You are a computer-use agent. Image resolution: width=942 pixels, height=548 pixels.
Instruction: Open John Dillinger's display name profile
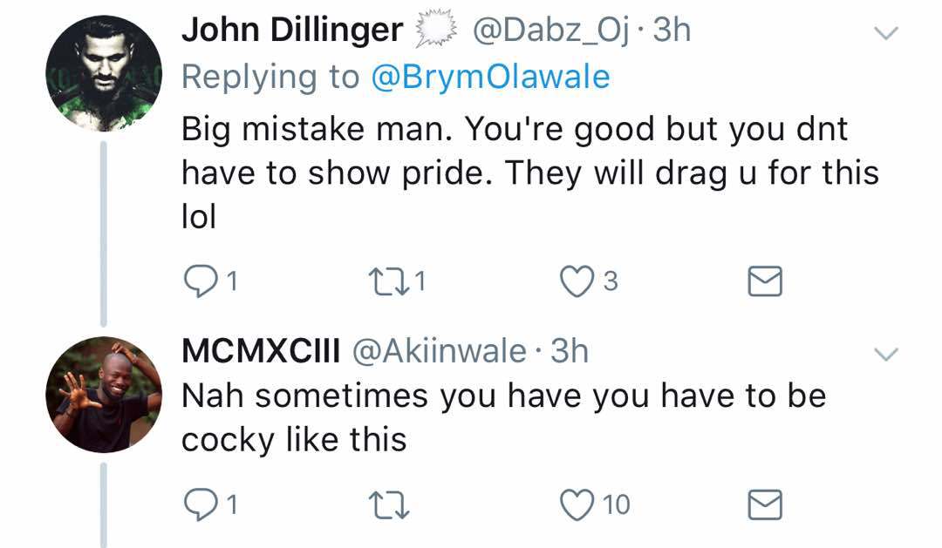click(291, 32)
